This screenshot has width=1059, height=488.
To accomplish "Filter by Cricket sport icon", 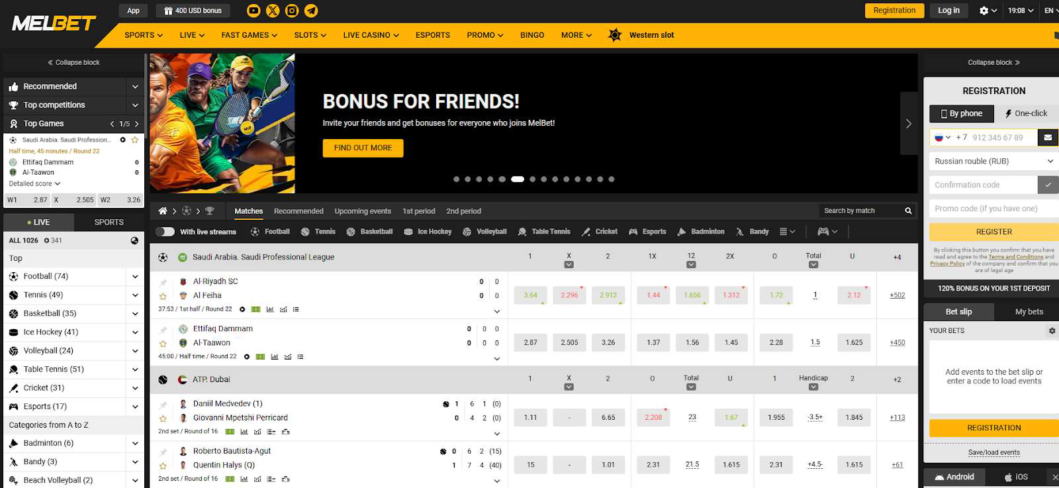I will [586, 232].
